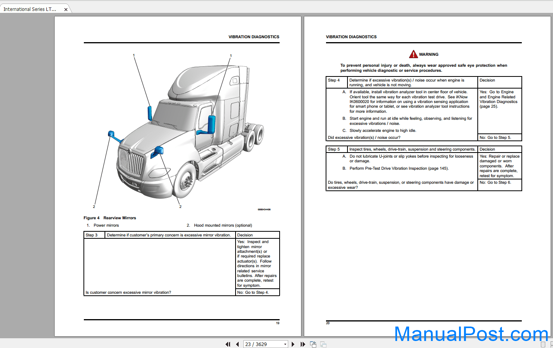
Task: Click 'No: Go to Step 5.' cell
Action: tap(500, 137)
